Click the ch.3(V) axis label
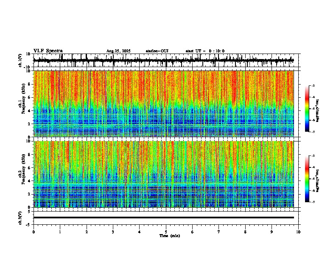Image resolution: width=336 pixels, height=260 pixels. click(x=20, y=218)
